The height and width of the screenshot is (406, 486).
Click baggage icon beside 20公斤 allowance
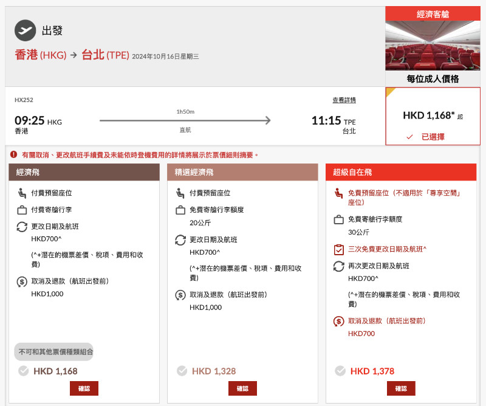[x=180, y=210]
